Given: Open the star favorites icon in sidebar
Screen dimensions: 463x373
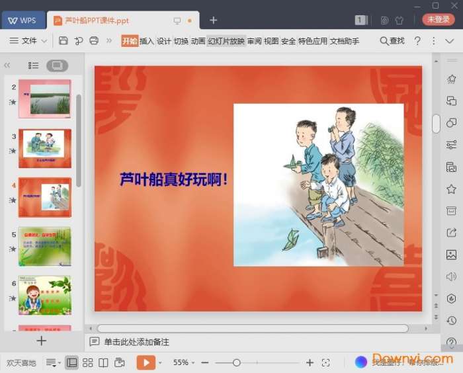Looking at the screenshot, I should coord(452,189).
